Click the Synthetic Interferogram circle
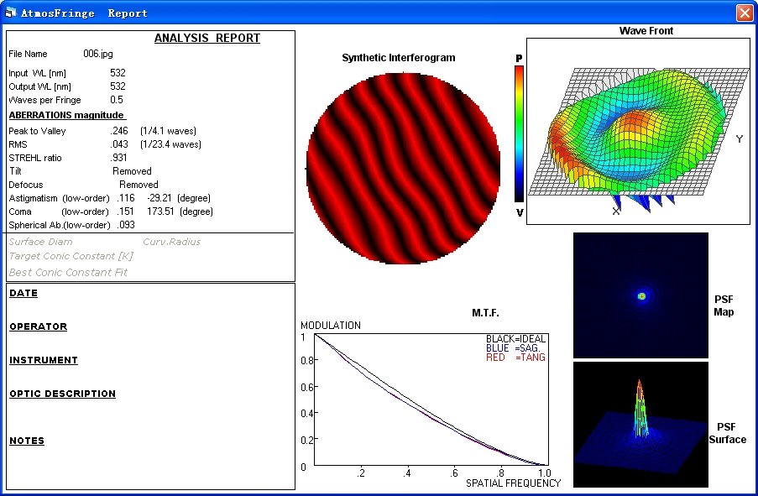This screenshot has width=758, height=496. (x=403, y=168)
